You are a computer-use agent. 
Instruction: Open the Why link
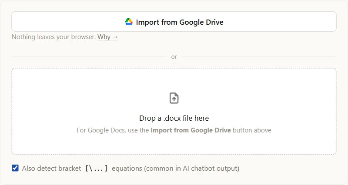click(x=107, y=37)
